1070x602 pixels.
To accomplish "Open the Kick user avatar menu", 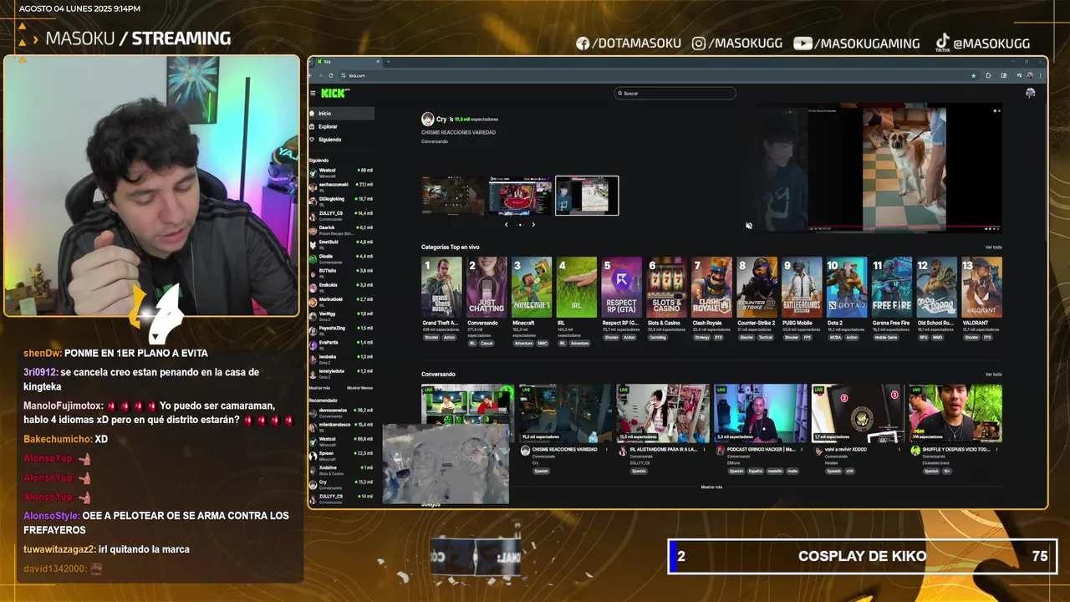I will [x=1030, y=93].
